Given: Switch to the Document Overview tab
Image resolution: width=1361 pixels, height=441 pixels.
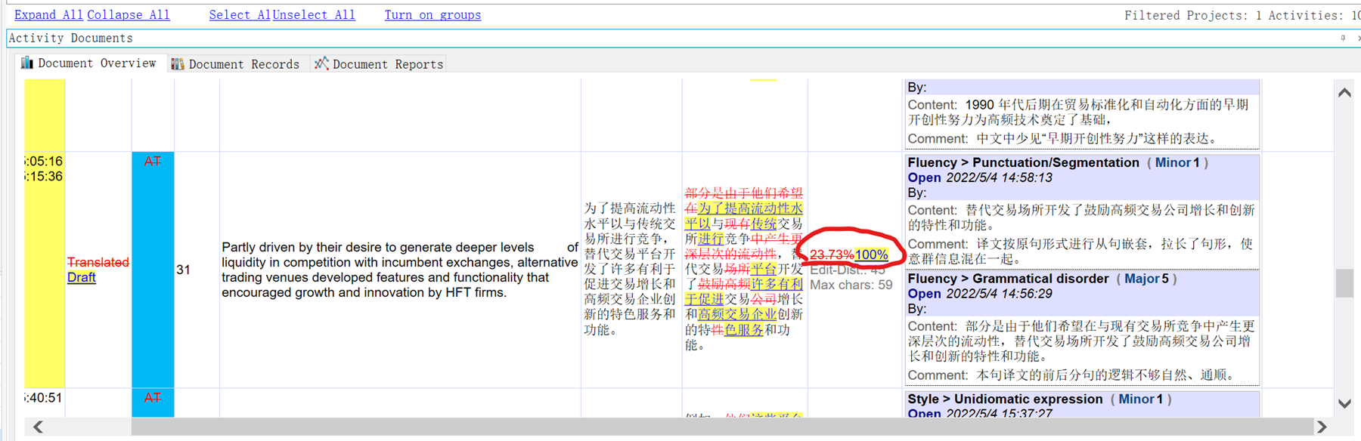Looking at the screenshot, I should 89,63.
